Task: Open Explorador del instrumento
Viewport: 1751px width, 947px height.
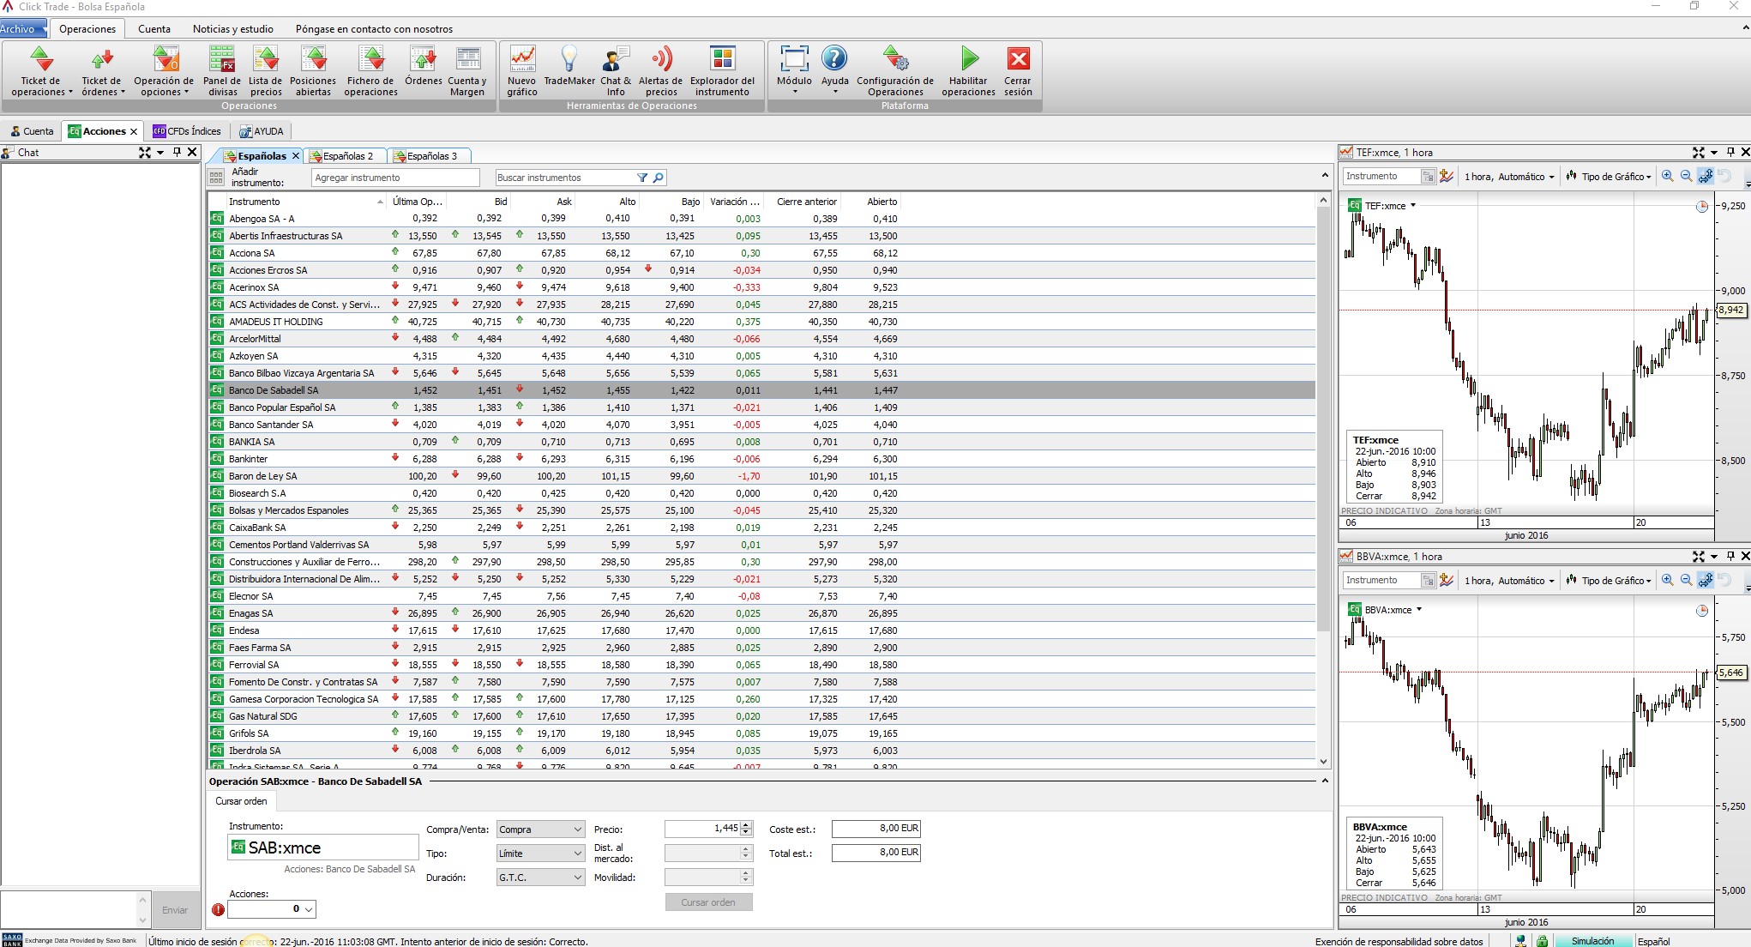Action: pyautogui.click(x=723, y=70)
